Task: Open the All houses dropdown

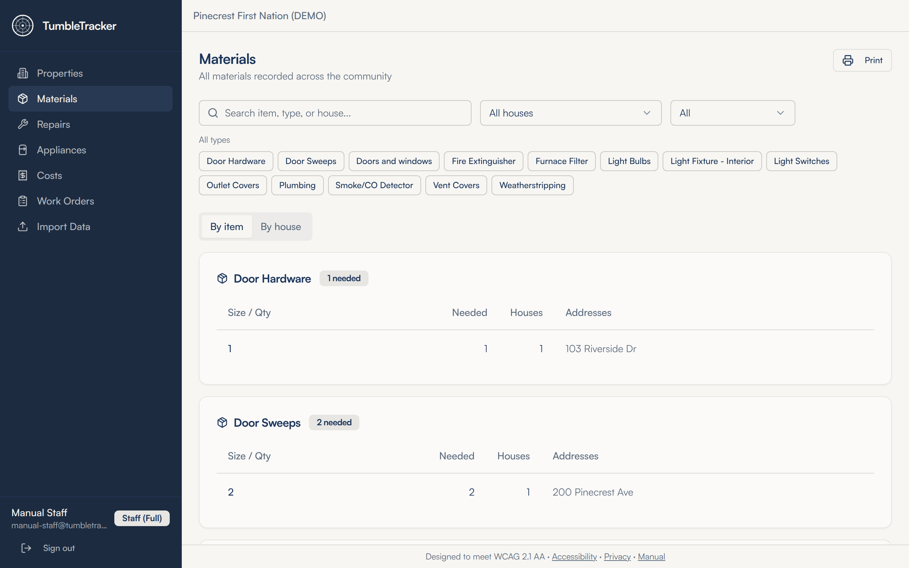Action: (x=571, y=113)
